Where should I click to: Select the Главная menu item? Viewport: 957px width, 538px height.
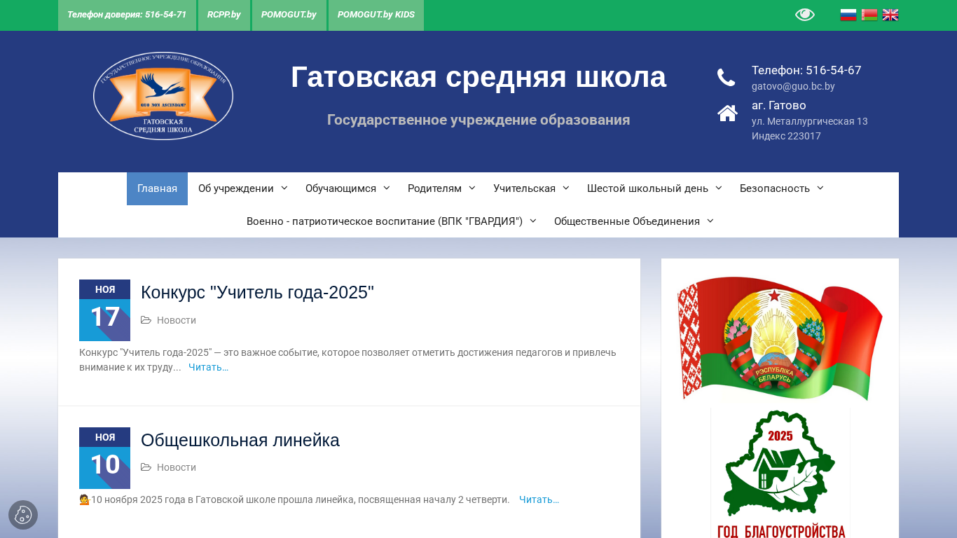[157, 188]
